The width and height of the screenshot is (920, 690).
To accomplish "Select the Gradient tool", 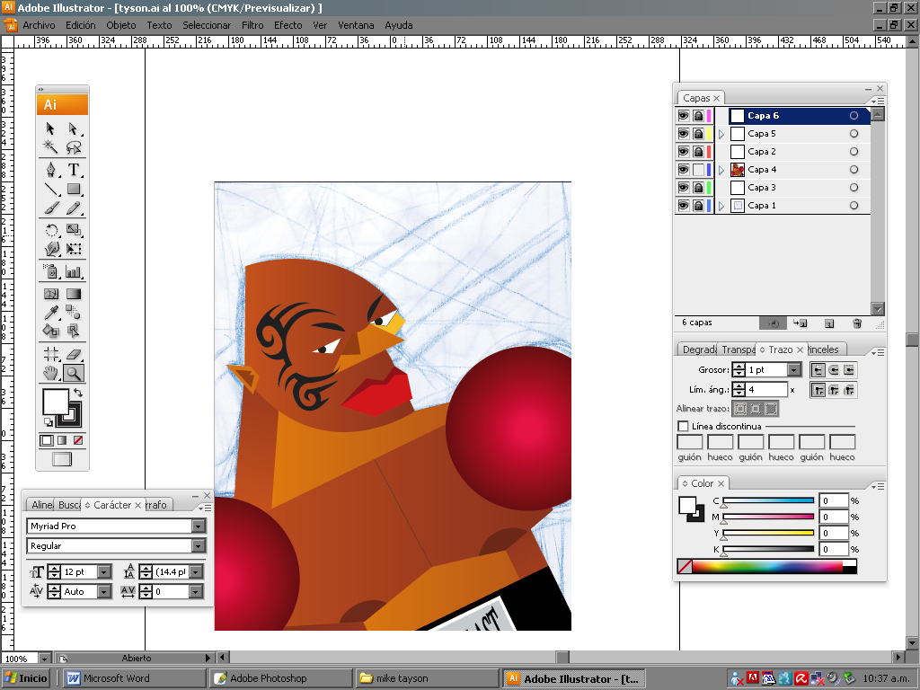I will point(74,294).
